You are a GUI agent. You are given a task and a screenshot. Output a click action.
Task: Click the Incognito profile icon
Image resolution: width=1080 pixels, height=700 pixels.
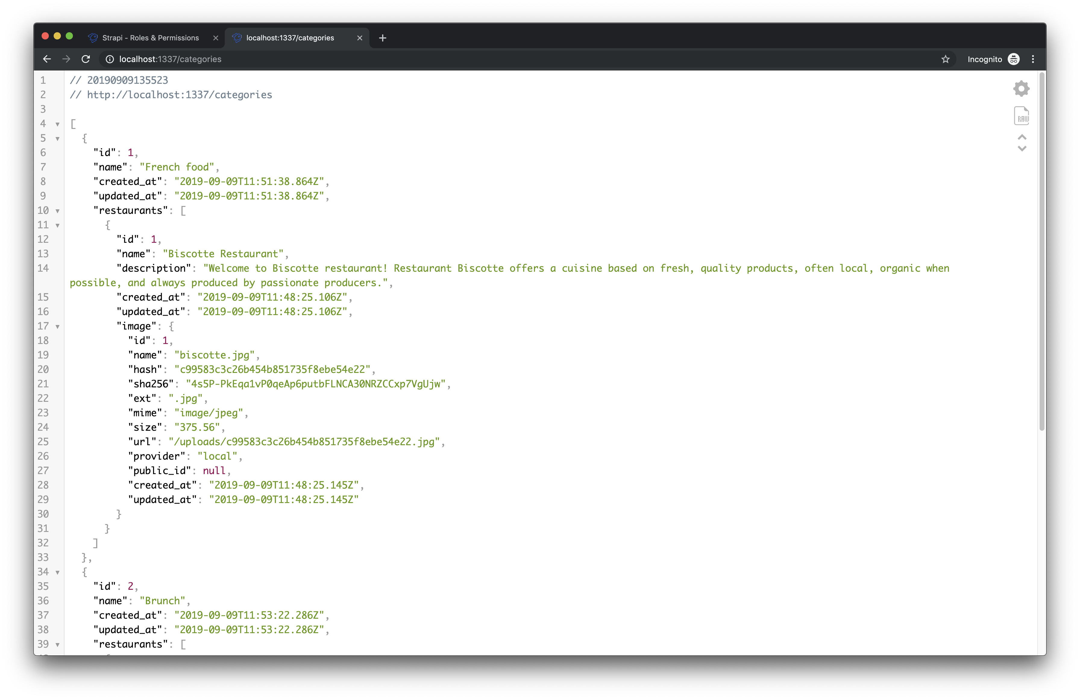click(x=1014, y=59)
